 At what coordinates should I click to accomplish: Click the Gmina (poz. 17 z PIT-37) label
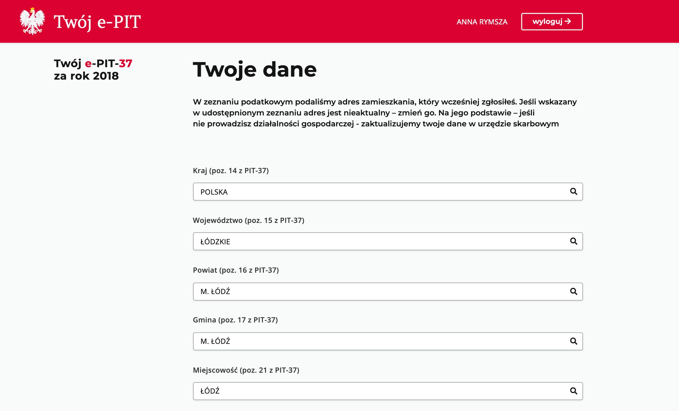point(236,320)
